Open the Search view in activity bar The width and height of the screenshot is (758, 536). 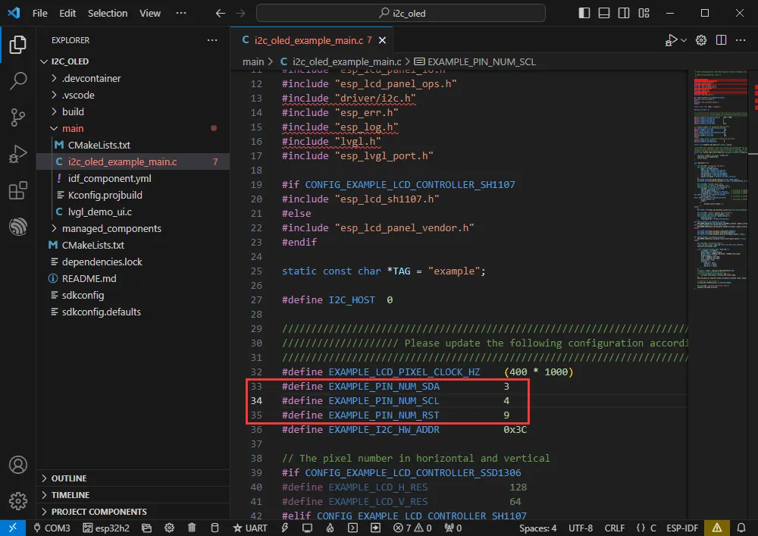[17, 81]
